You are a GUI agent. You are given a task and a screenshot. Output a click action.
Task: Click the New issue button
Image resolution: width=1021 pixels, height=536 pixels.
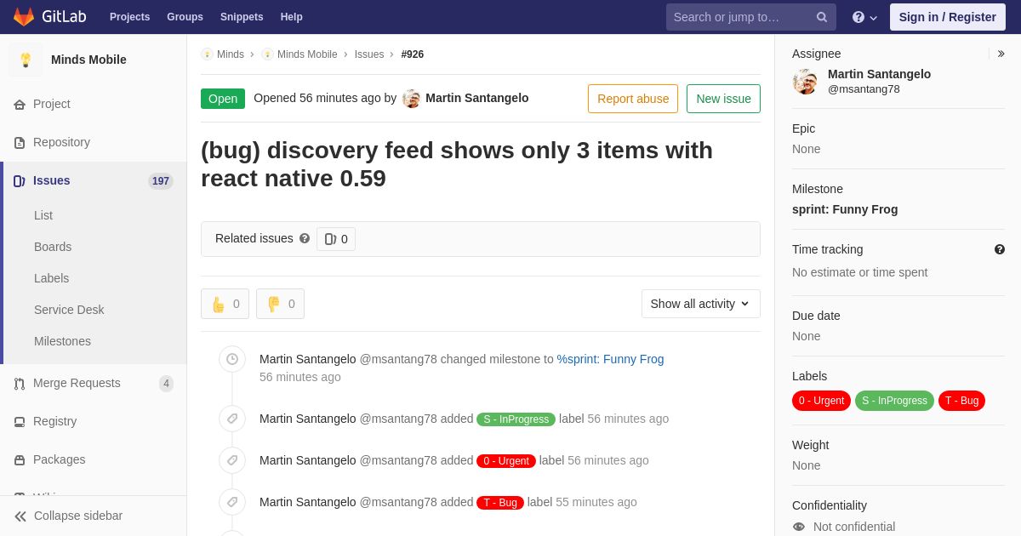click(723, 99)
